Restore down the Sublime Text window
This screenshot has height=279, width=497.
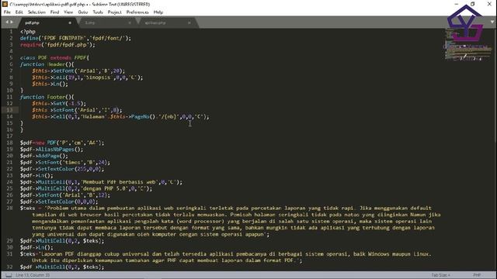click(473, 4)
